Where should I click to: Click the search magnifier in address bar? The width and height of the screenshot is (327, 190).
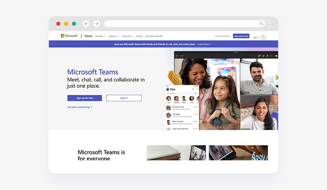261,24
